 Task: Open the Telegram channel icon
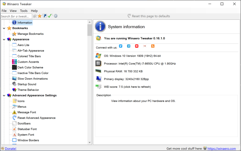coord(129,46)
